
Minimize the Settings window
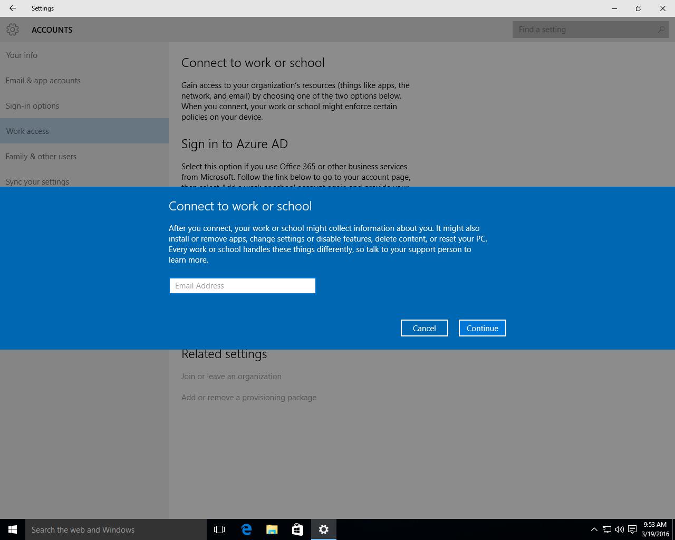[614, 8]
